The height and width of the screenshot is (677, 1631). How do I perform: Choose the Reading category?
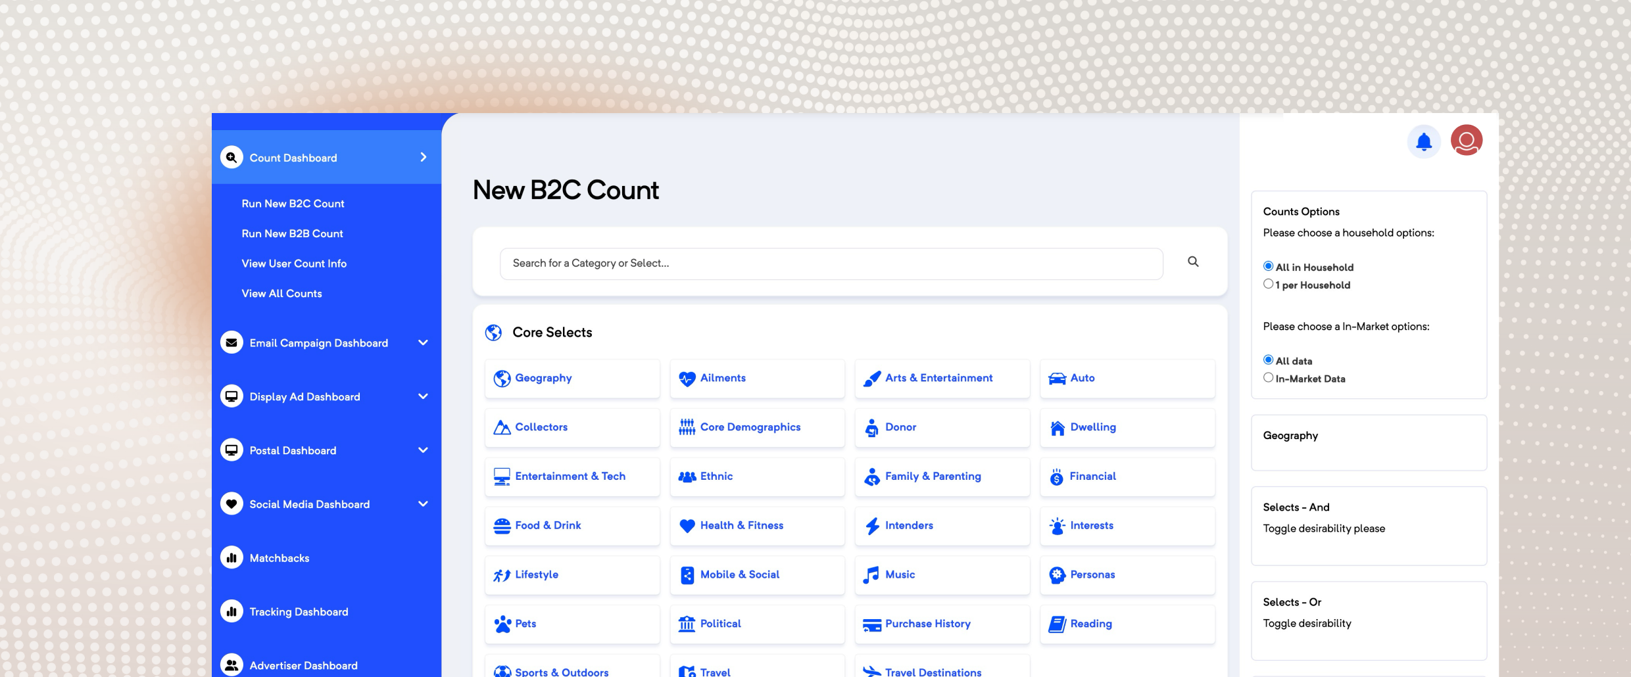pyautogui.click(x=1127, y=624)
